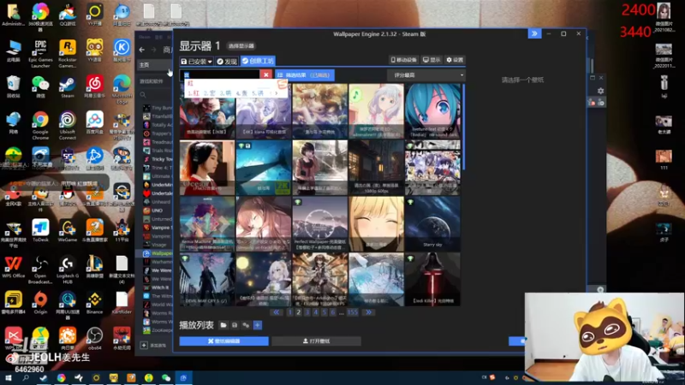The image size is (685, 385).
Task: Click gear icon in window behind Wallpaper Engine
Action: 601,91
